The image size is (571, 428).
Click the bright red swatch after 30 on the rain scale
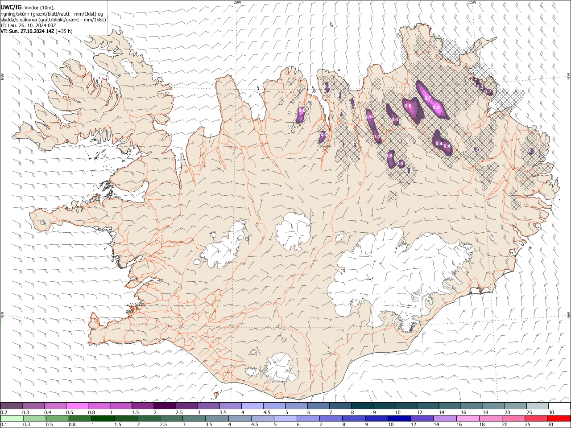559,418
